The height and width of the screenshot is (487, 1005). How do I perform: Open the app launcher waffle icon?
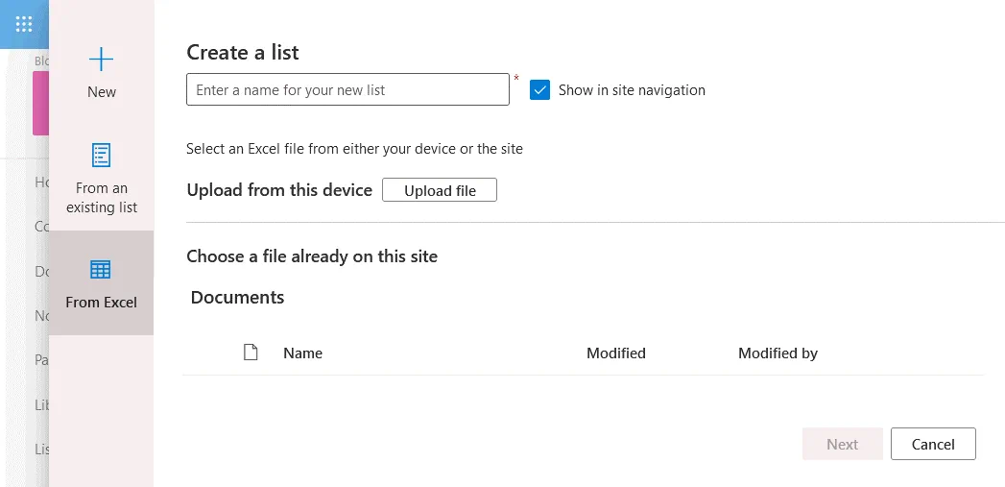point(24,24)
